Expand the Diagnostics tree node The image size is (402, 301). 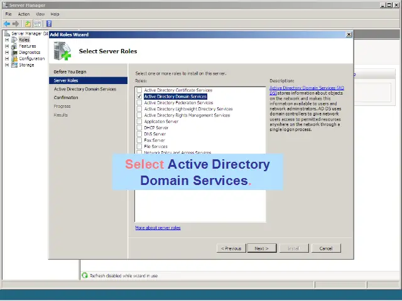click(7, 53)
